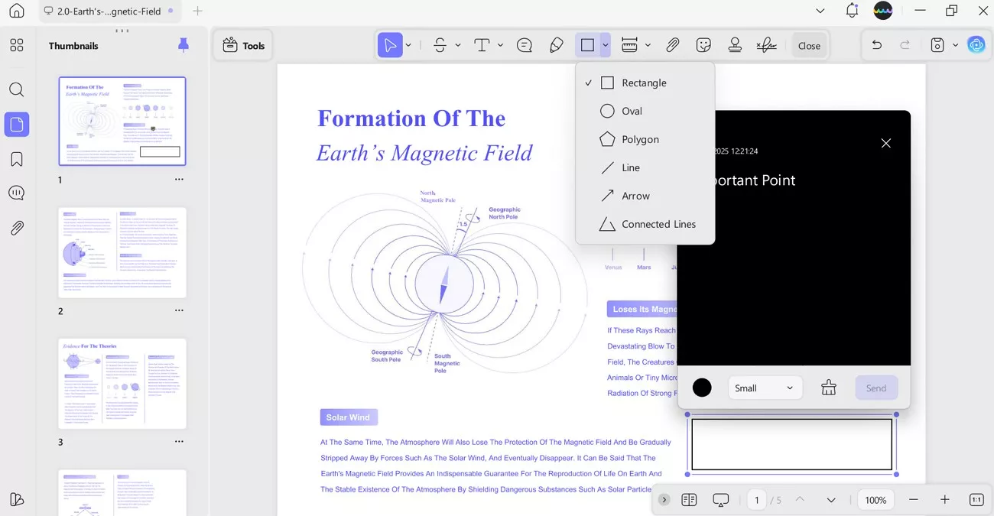This screenshot has height=516, width=994.
Task: Choose Line from the shapes menu
Action: click(645, 167)
